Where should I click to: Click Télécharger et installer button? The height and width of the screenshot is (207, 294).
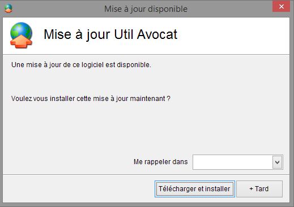(195, 189)
